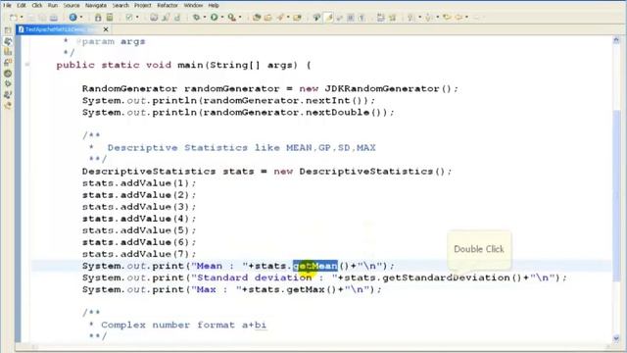The image size is (627, 353).
Task: Open the Help menu
Action: point(214,5)
